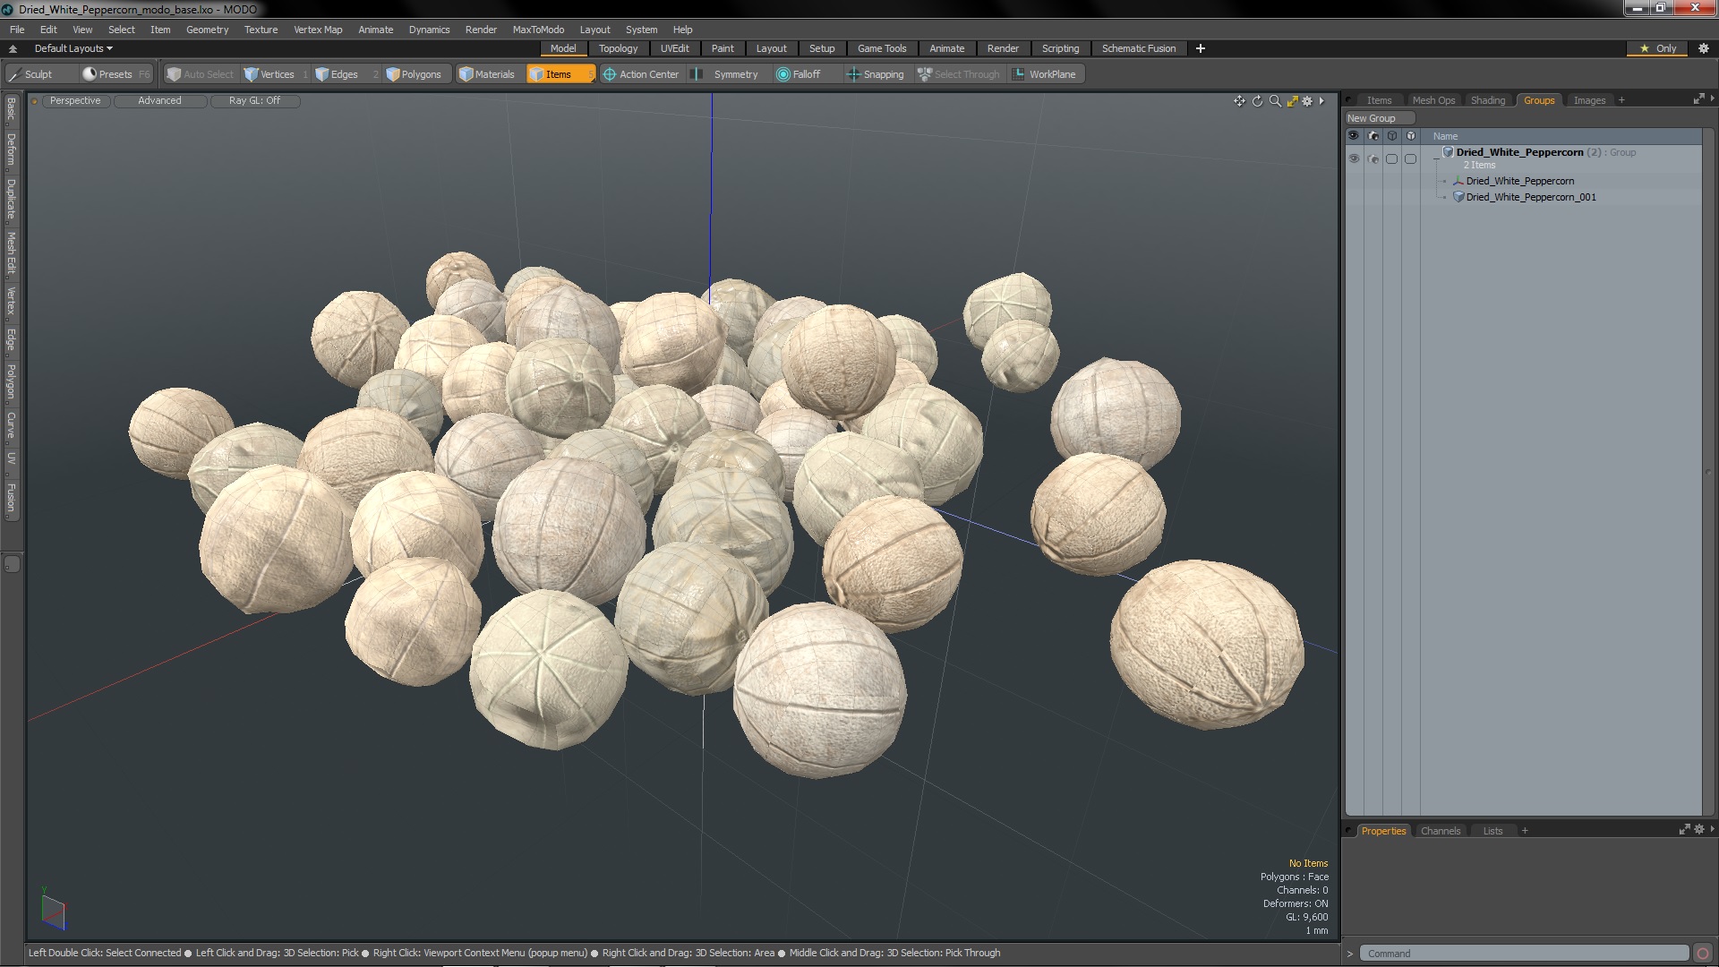The height and width of the screenshot is (967, 1719).
Task: Open the Mesh Ops tab
Action: pyautogui.click(x=1433, y=99)
